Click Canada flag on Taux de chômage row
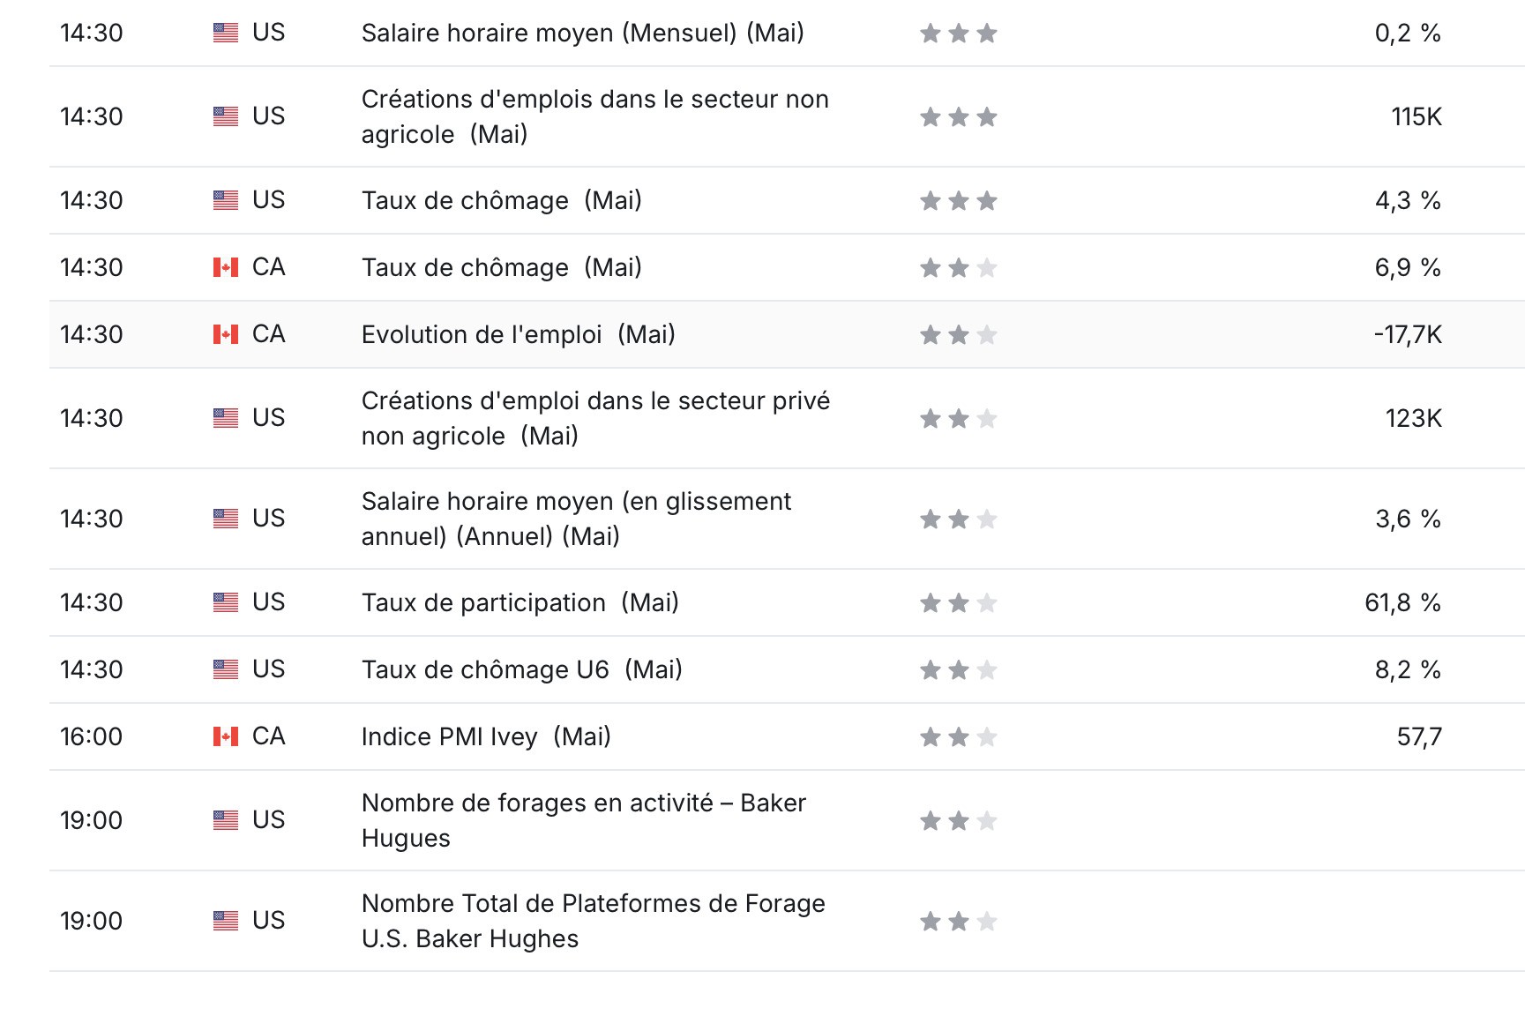The image size is (1525, 1016). tap(226, 267)
